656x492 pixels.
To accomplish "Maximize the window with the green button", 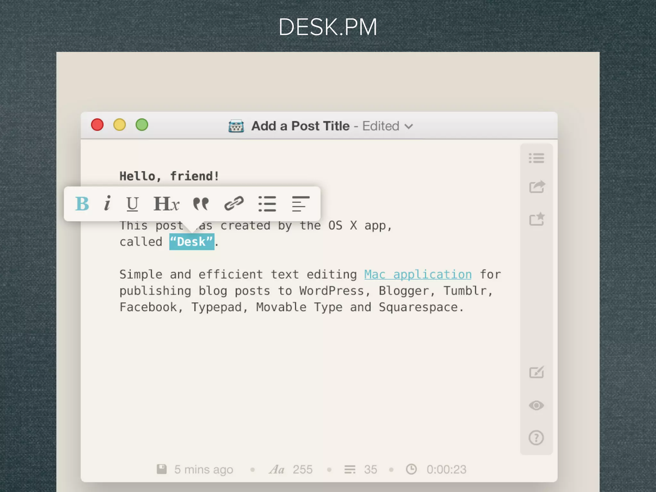I will coord(142,125).
